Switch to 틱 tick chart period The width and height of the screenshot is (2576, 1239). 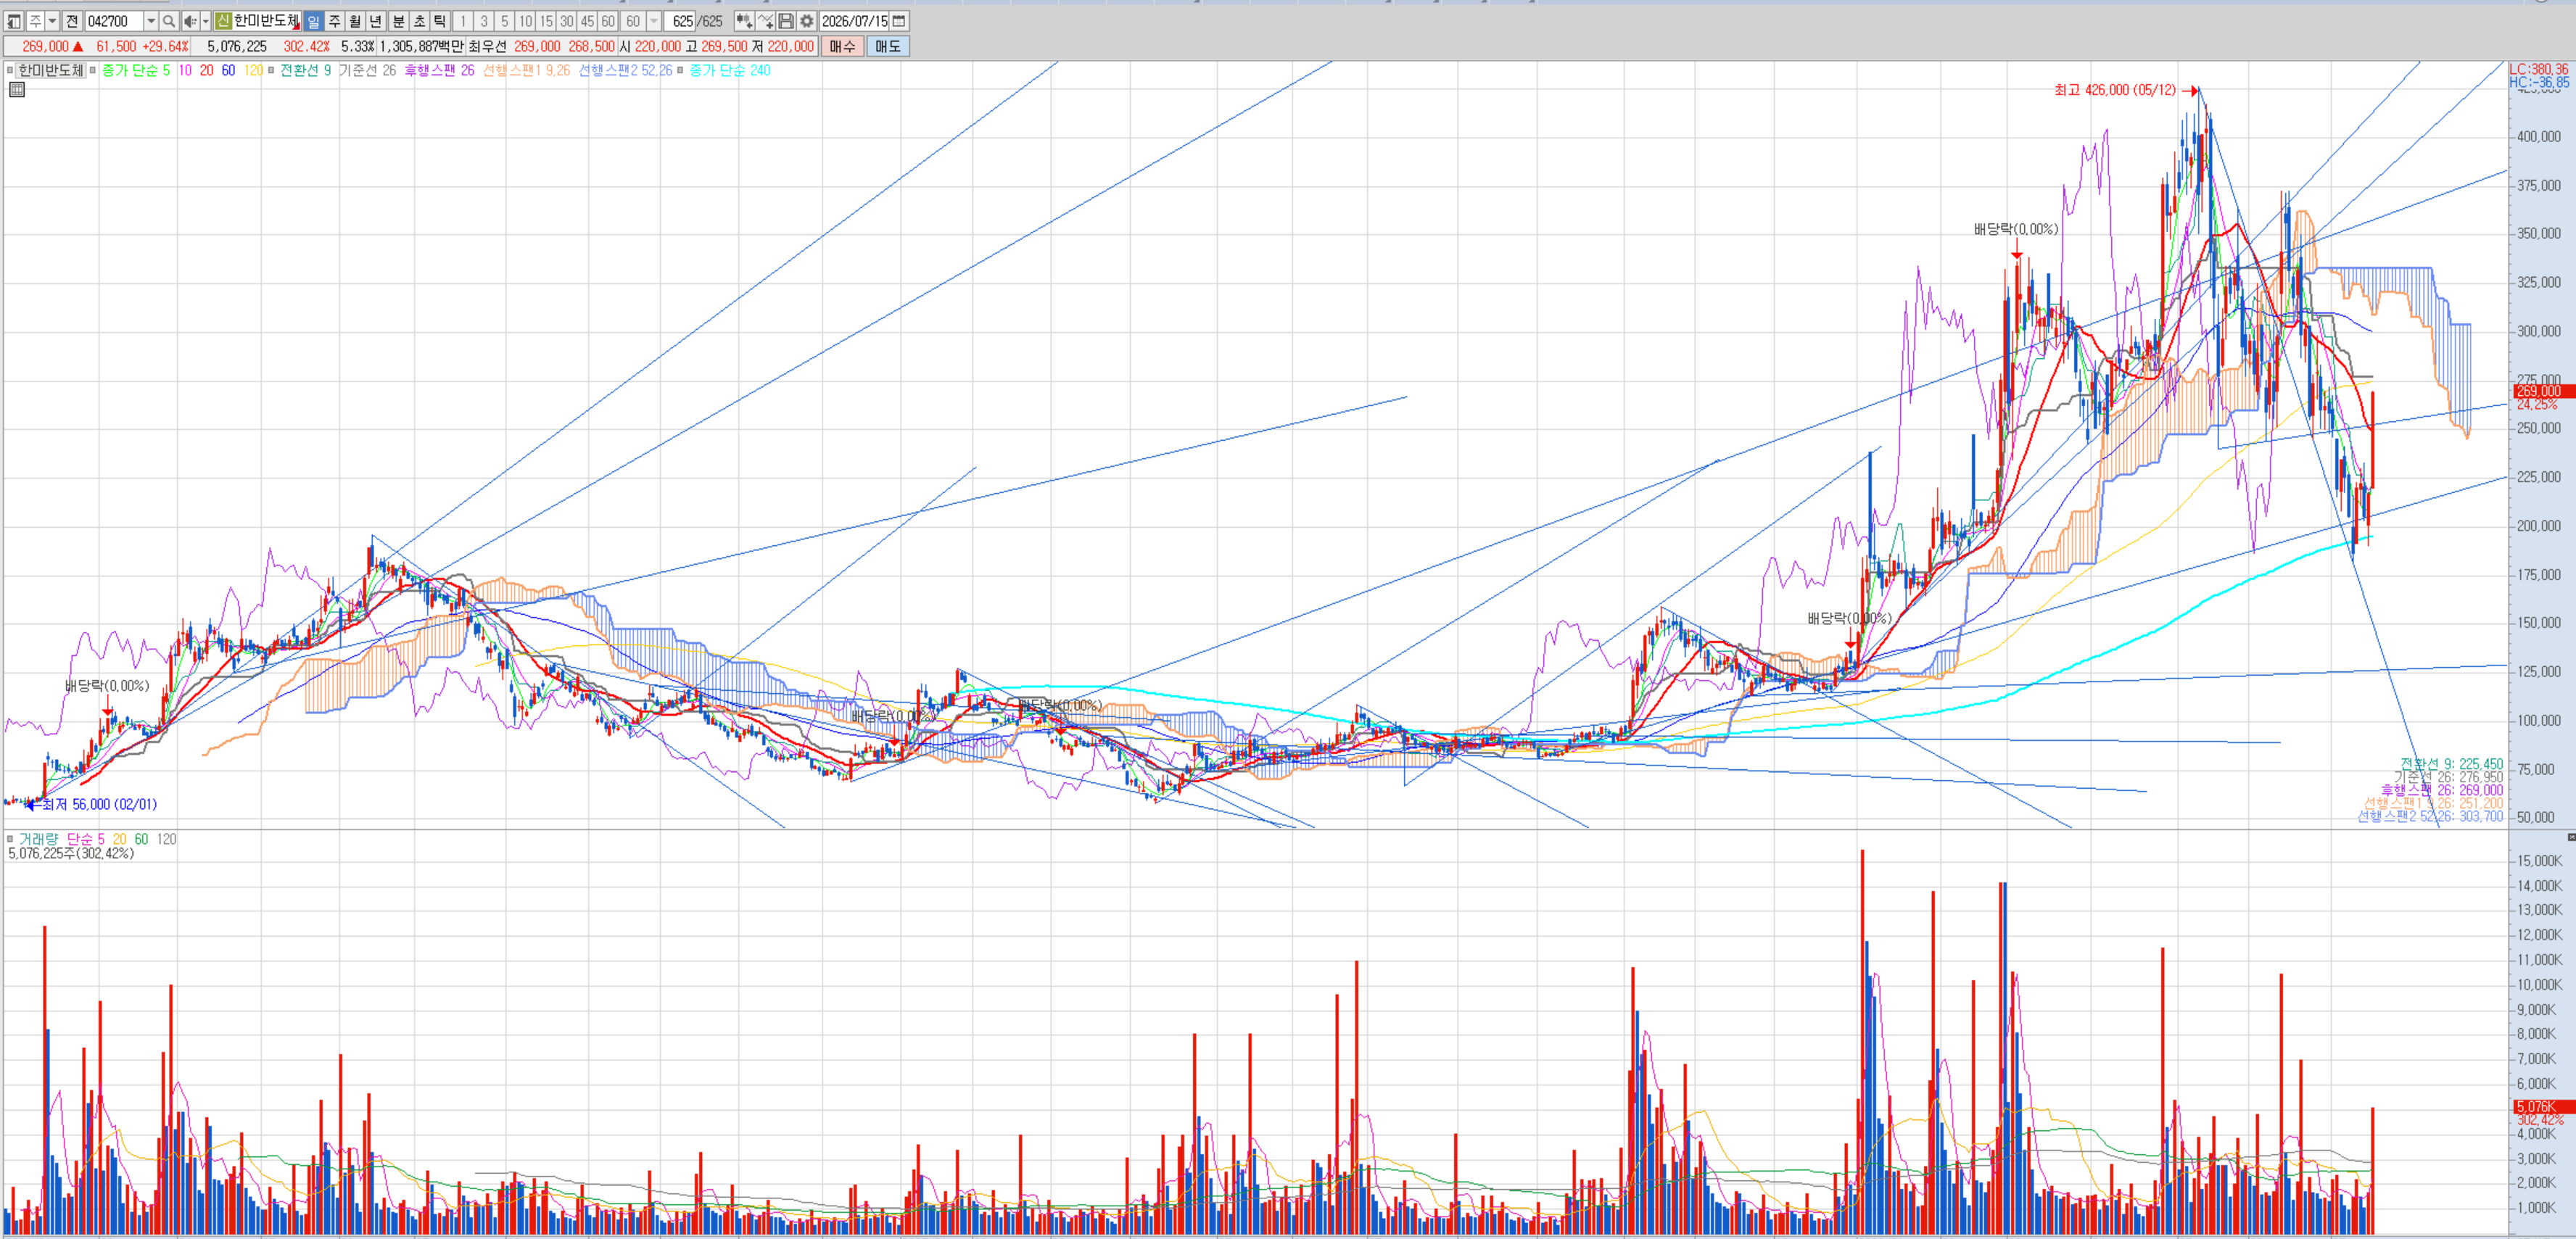coord(440,21)
